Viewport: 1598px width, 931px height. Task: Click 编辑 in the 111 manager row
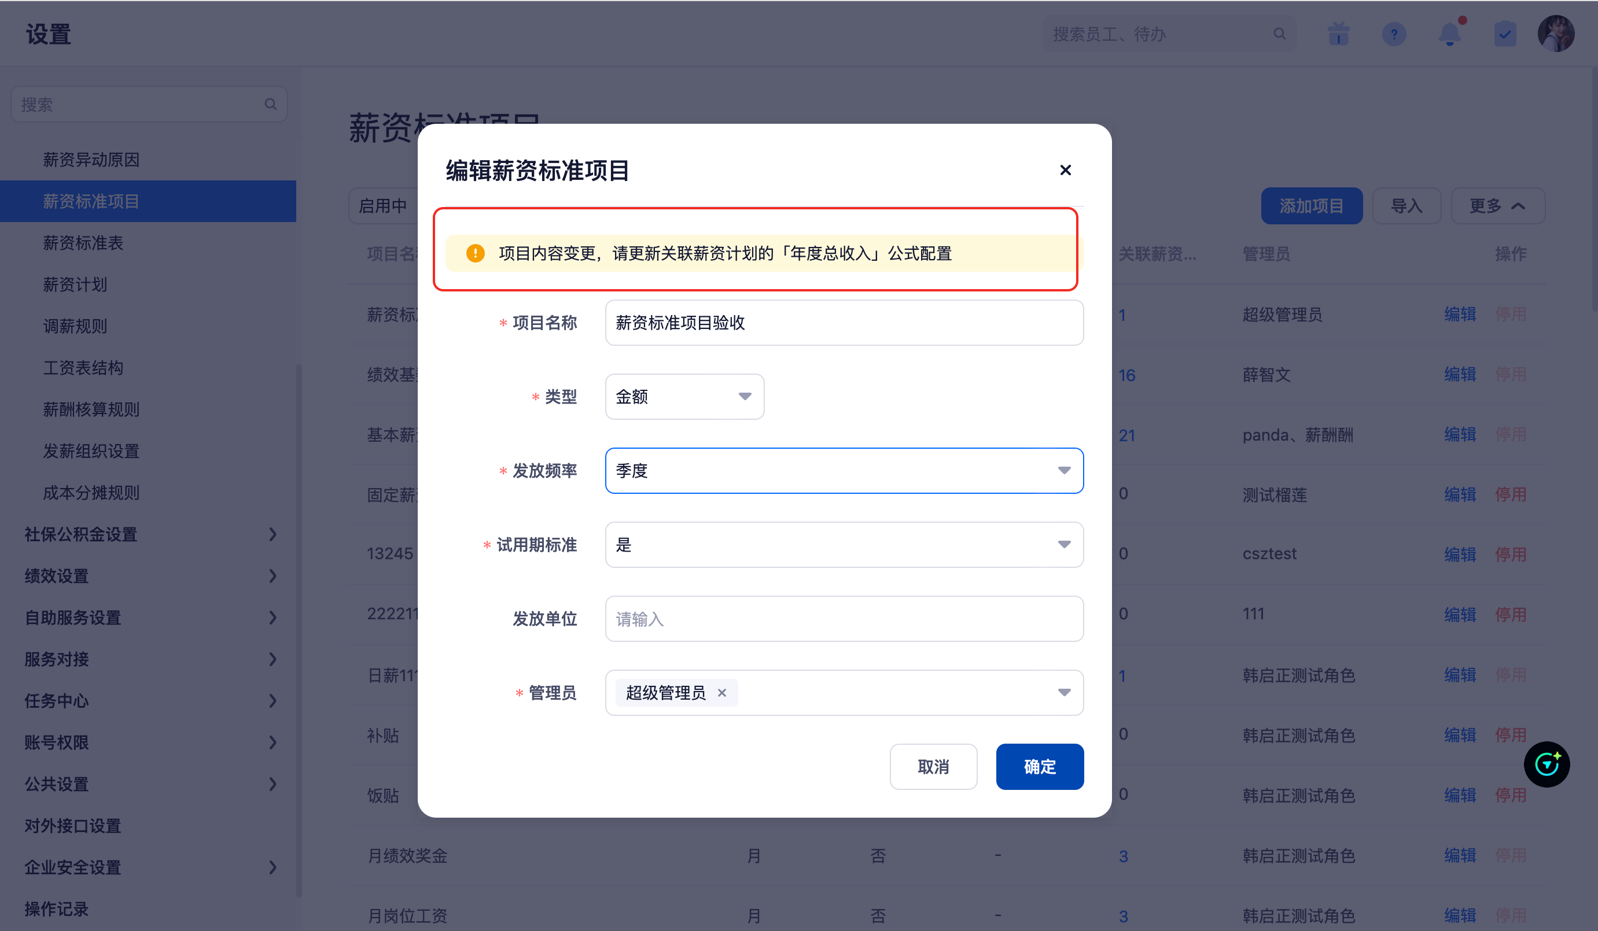click(x=1460, y=615)
